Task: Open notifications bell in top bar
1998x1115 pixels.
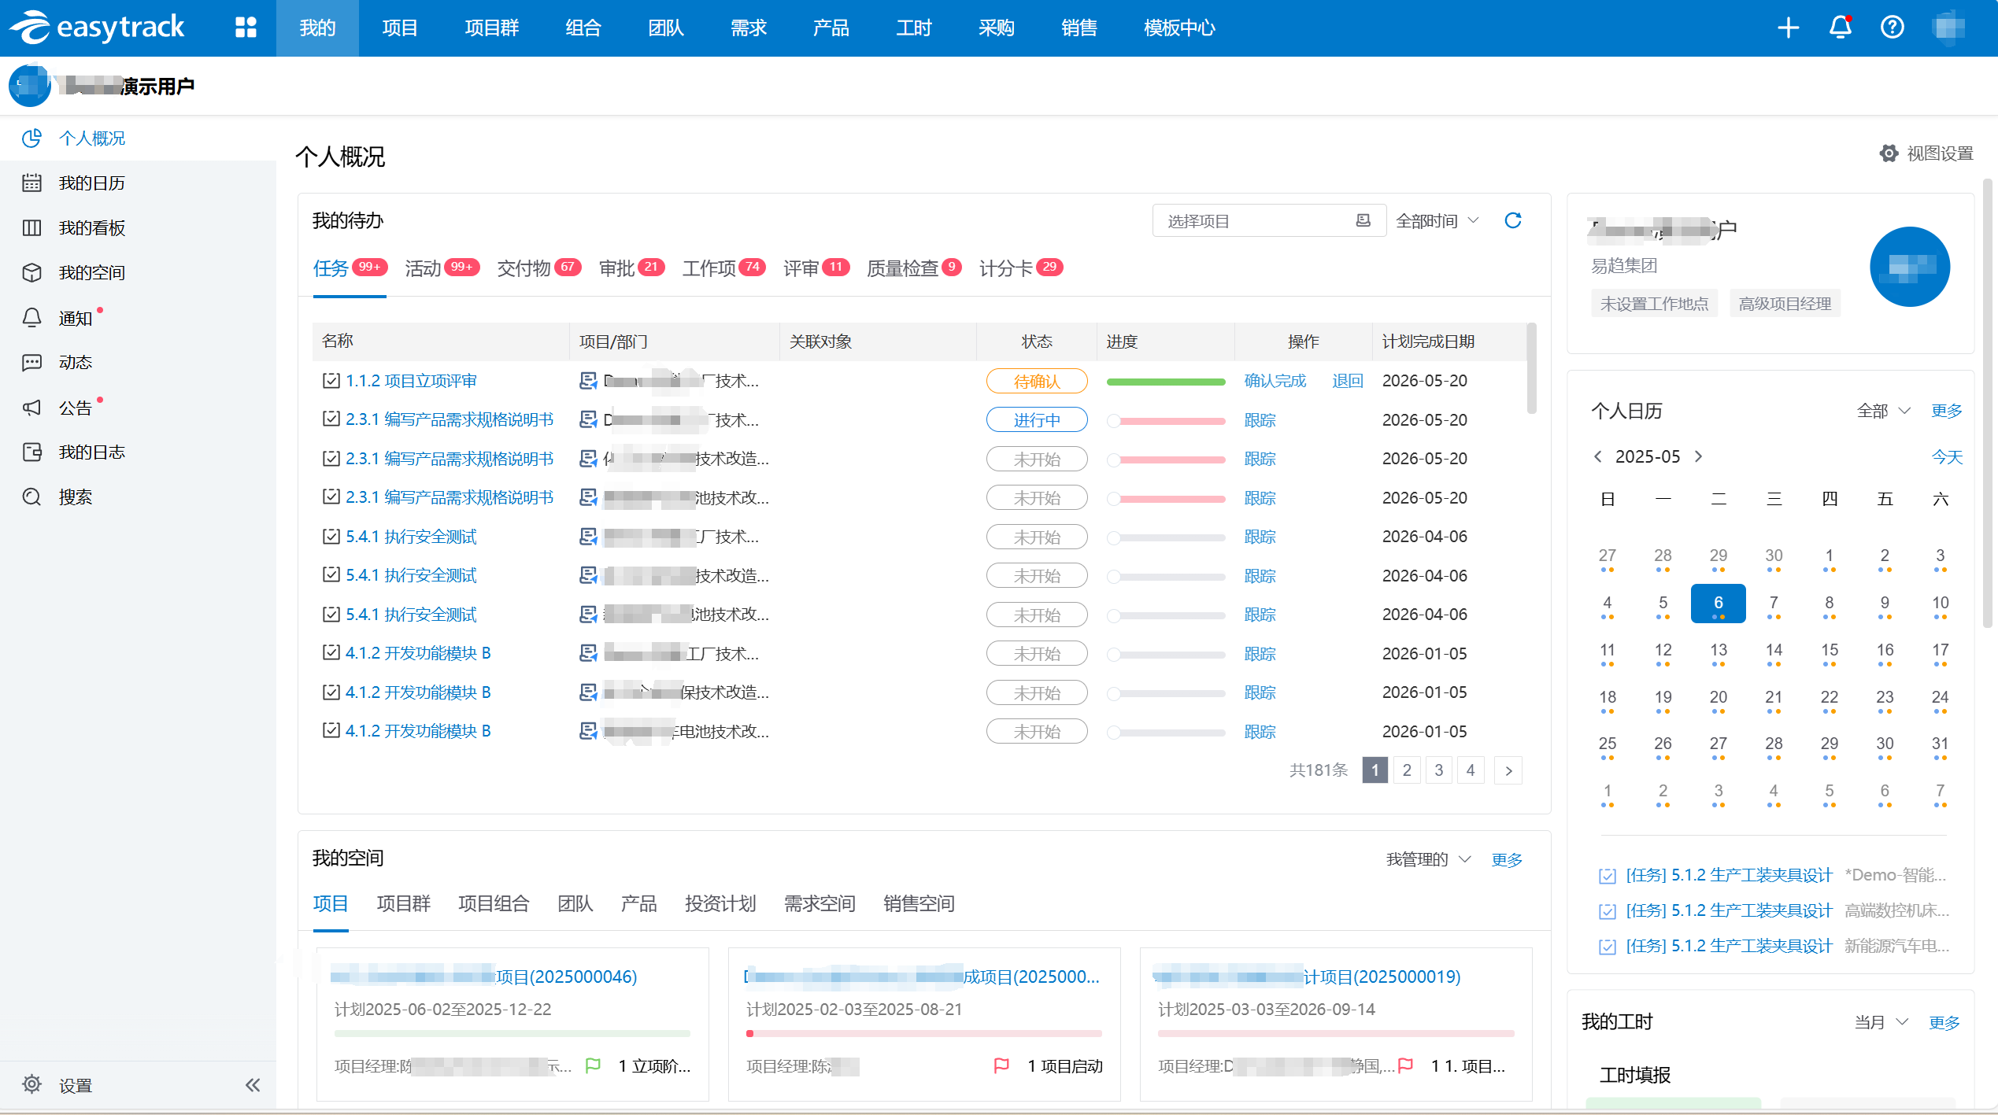Action: [1840, 28]
